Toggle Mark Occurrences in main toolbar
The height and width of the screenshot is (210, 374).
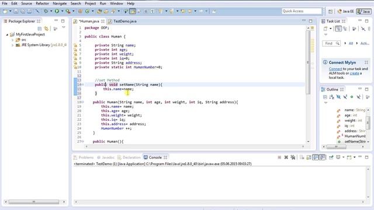(133, 11)
